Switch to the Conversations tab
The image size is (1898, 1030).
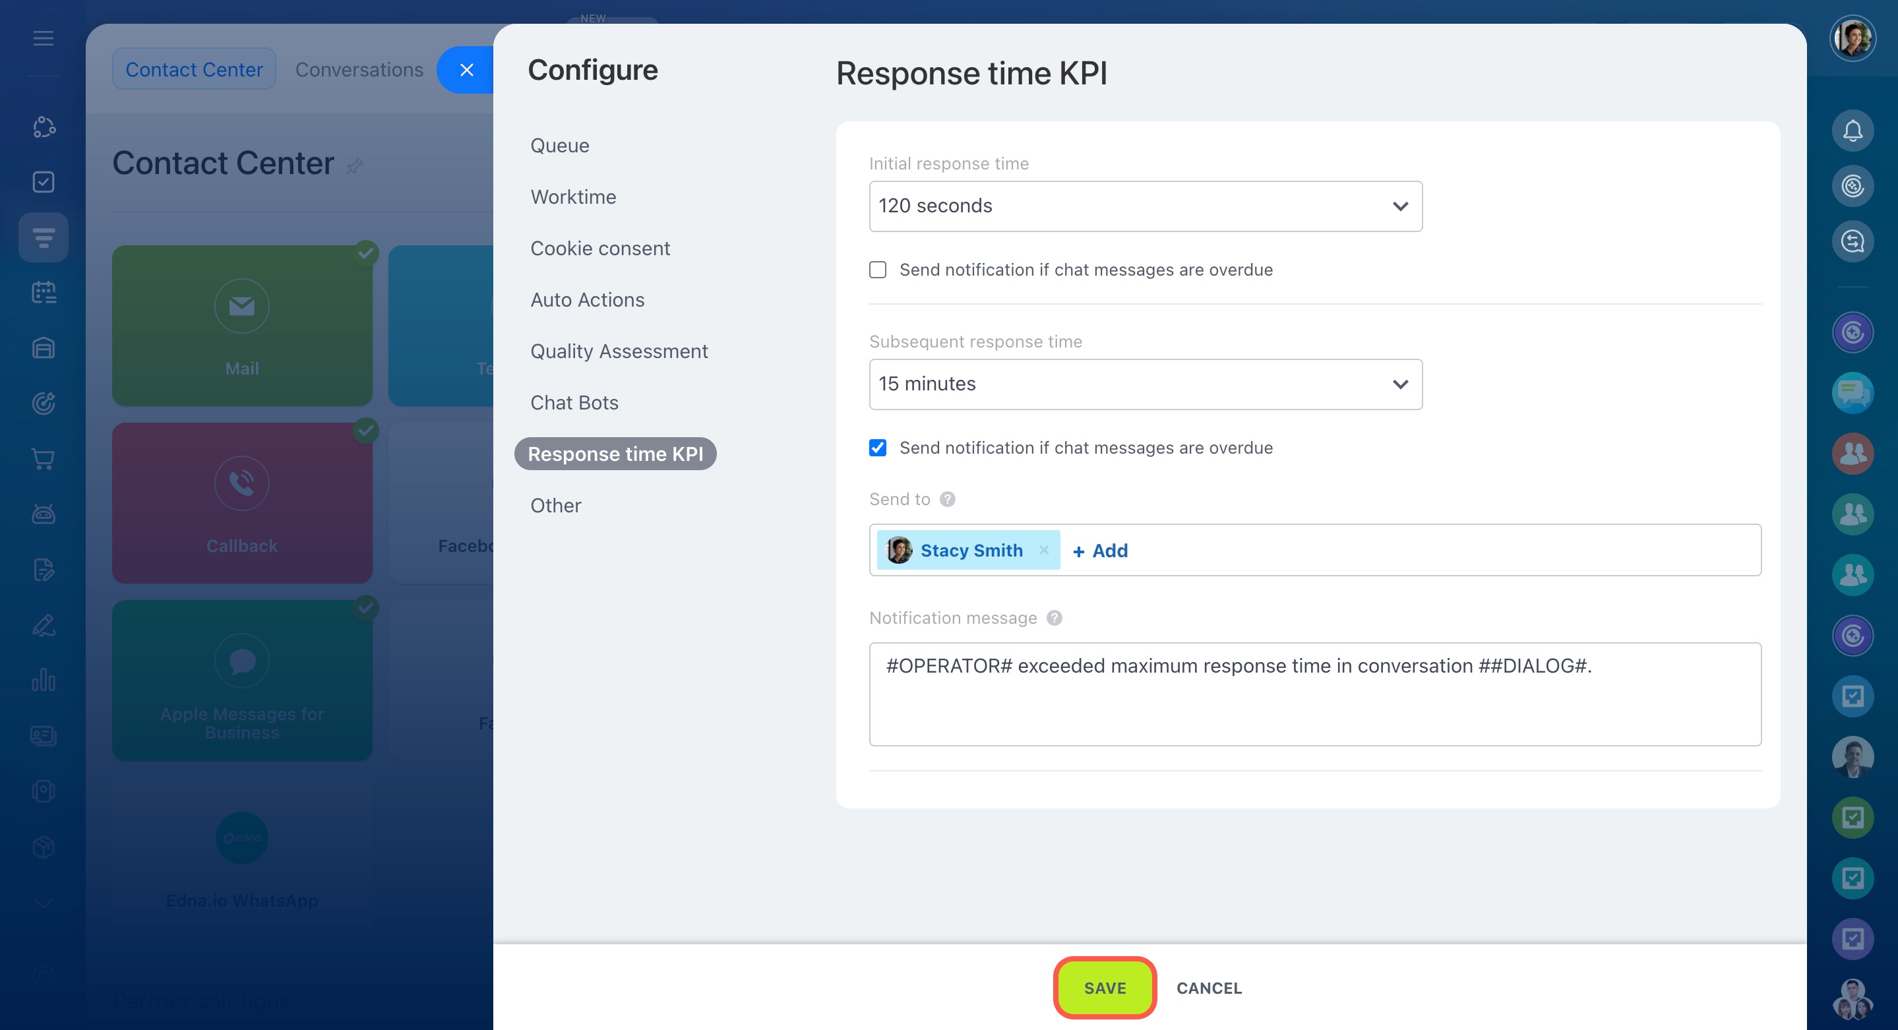click(x=359, y=69)
